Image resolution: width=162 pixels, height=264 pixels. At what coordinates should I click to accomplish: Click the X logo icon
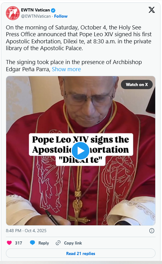click(x=151, y=10)
